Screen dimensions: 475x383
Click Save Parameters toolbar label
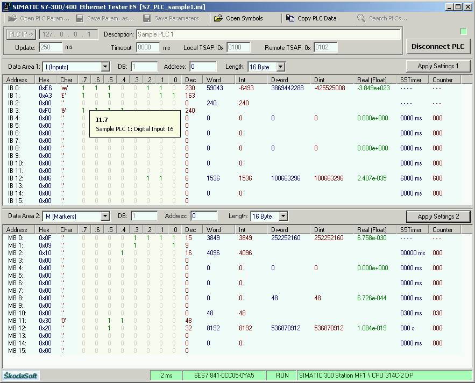pyautogui.click(x=176, y=18)
